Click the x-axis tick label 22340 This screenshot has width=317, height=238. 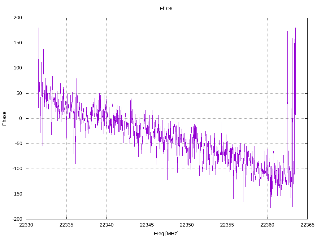point(106,225)
